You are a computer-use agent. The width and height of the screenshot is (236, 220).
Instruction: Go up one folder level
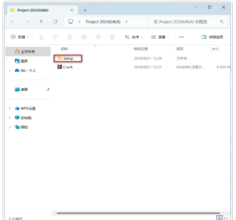[41, 22]
